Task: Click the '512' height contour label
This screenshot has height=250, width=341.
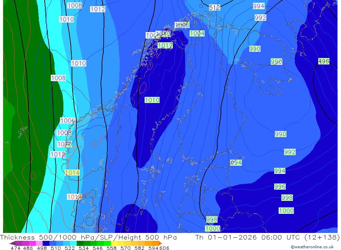Action: coord(214,8)
